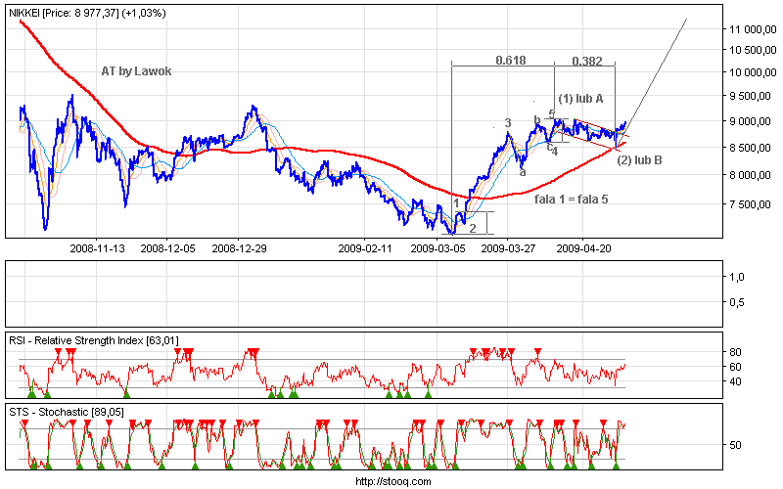Click the 0.618 Fibonacci label
The width and height of the screenshot is (783, 489).
pos(511,61)
